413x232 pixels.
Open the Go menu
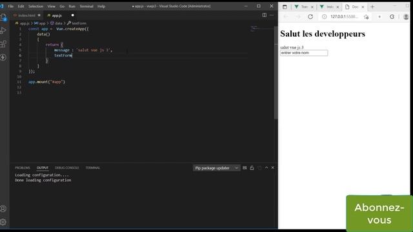click(x=62, y=6)
